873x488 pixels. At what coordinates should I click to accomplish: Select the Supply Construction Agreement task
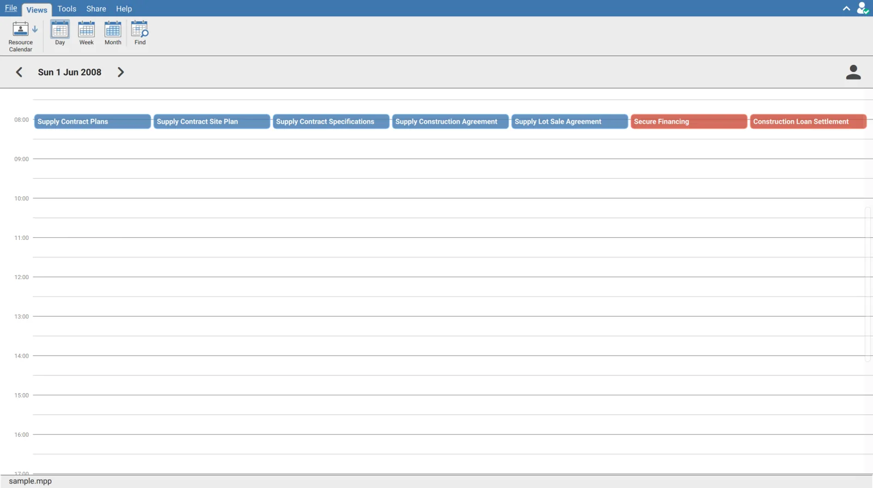(x=451, y=122)
